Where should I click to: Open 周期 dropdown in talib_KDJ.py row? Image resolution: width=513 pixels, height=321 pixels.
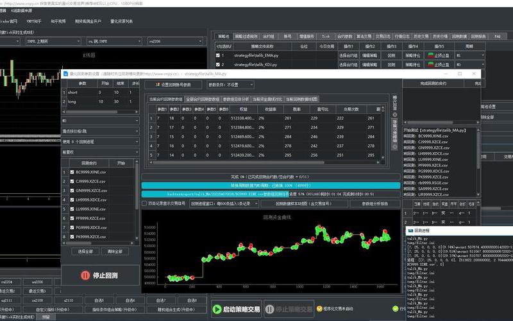coord(470,65)
